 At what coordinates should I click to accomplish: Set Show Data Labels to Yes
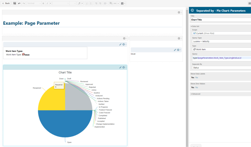(193, 78)
